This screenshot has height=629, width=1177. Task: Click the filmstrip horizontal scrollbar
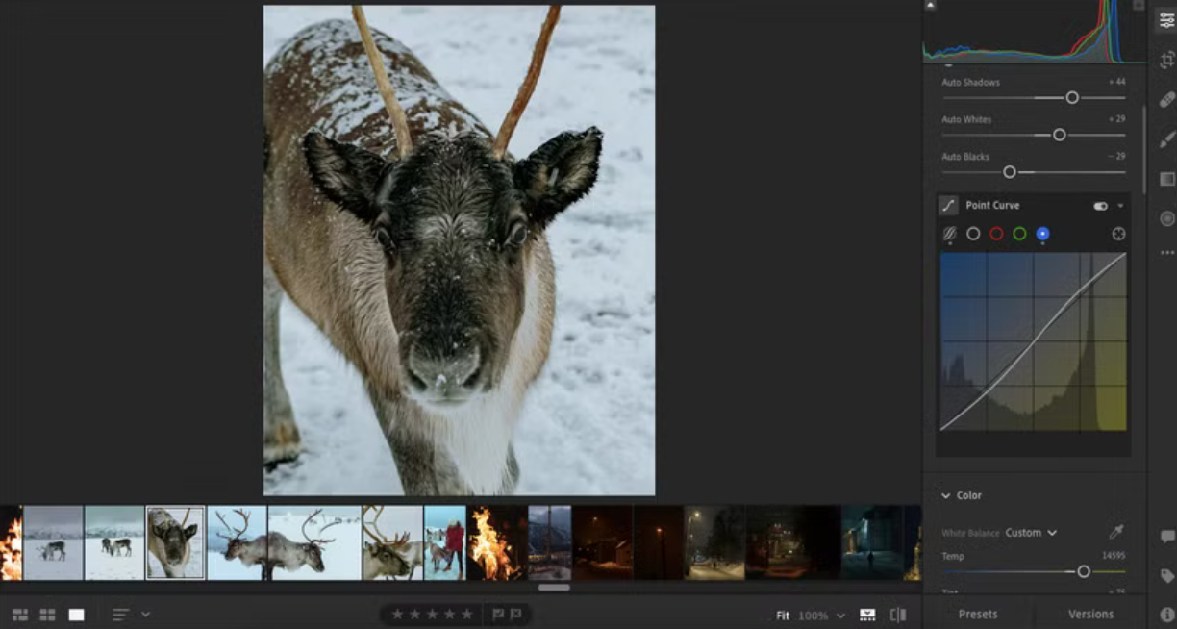(554, 588)
